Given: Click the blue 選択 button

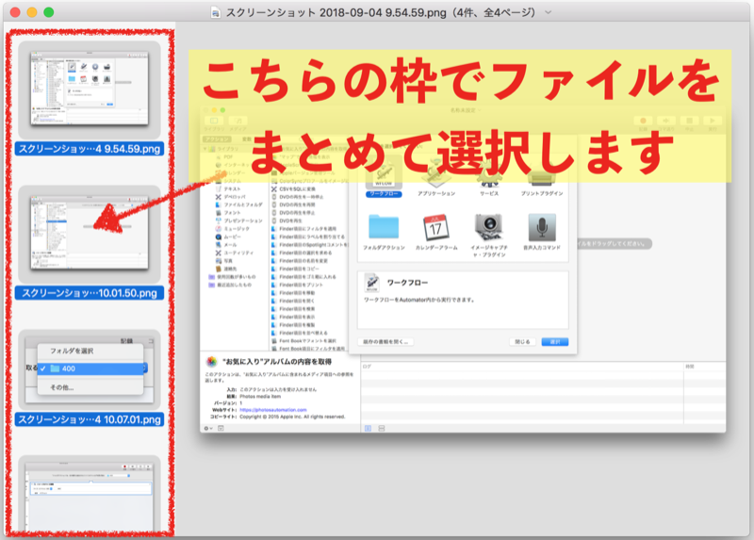Looking at the screenshot, I should point(555,342).
